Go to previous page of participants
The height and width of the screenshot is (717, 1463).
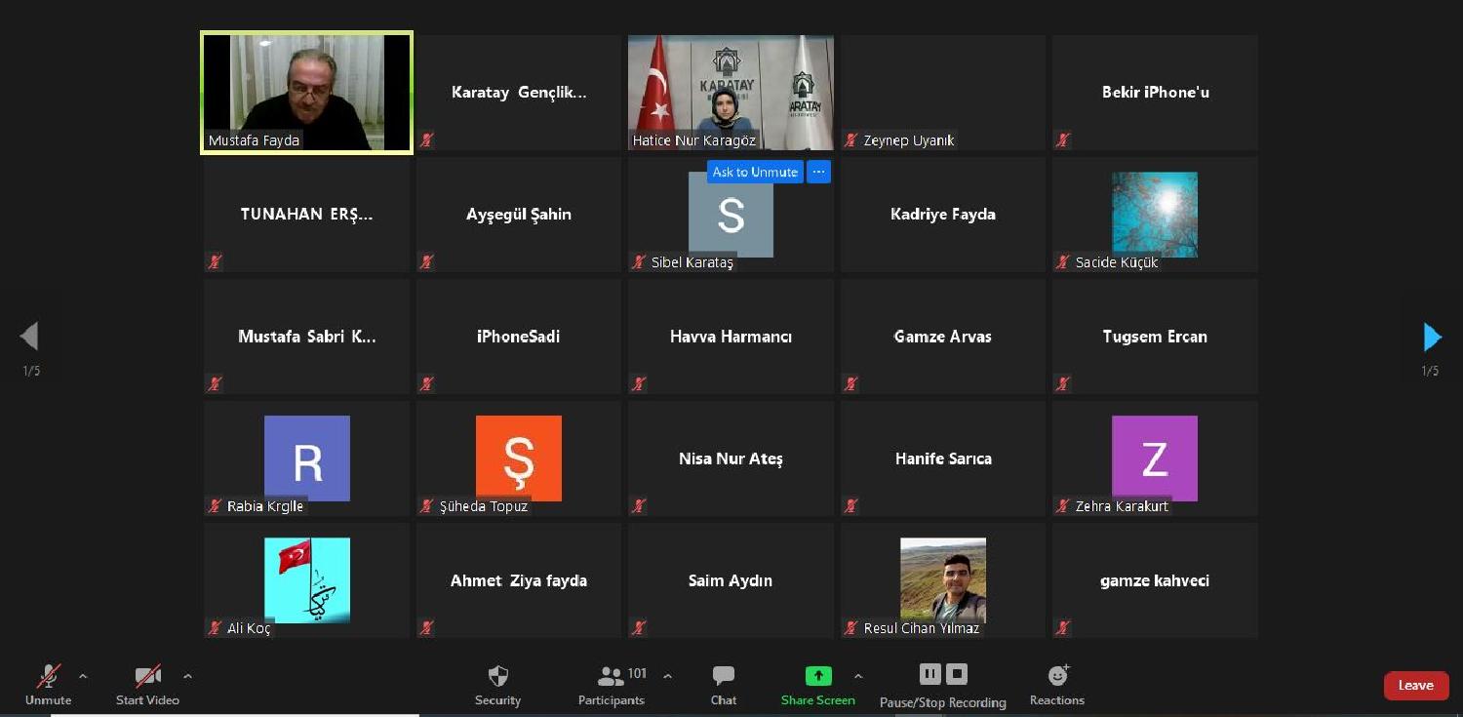pyautogui.click(x=29, y=338)
